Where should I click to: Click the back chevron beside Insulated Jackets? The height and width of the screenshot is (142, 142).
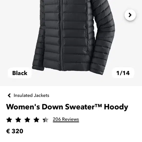click(9, 95)
